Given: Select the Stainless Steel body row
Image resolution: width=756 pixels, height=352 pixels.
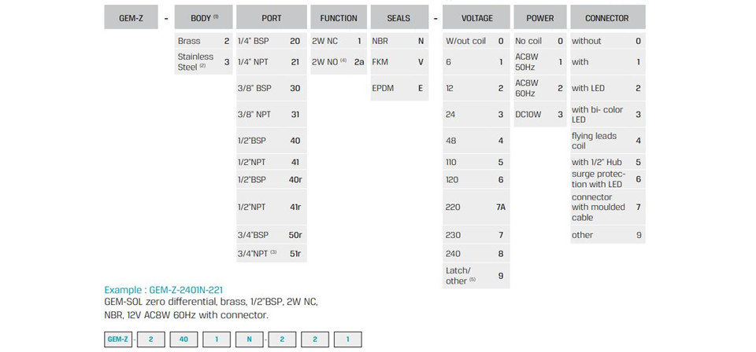Looking at the screenshot, I should tap(204, 62).
